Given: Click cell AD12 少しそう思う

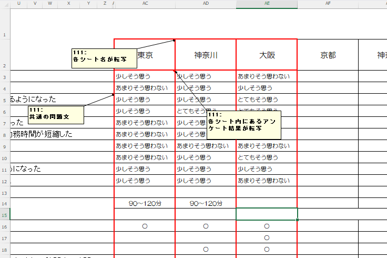Looking at the screenshot, I should tap(206, 181).
